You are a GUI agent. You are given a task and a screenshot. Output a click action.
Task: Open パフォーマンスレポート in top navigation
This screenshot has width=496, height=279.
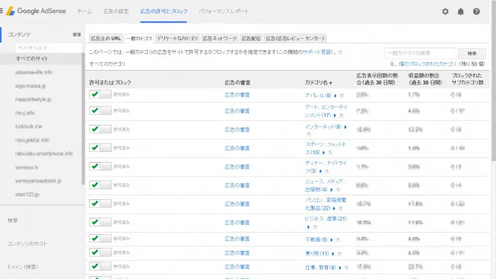pyautogui.click(x=224, y=11)
